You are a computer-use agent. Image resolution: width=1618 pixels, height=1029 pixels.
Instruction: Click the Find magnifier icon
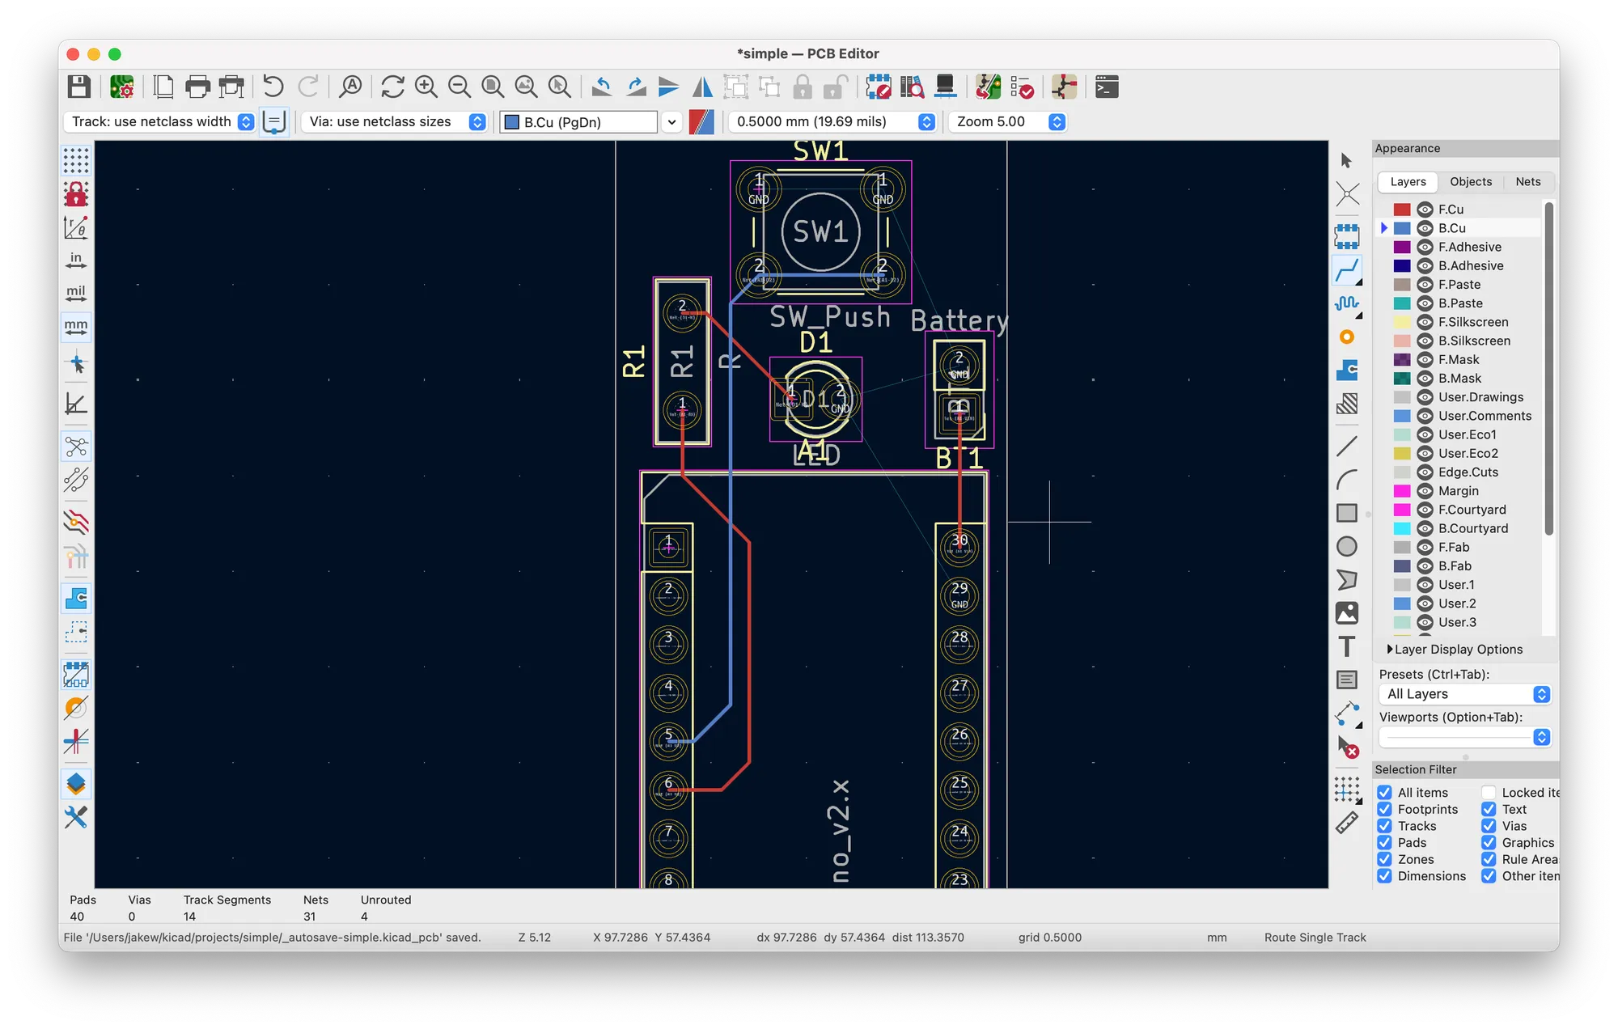pos(350,87)
